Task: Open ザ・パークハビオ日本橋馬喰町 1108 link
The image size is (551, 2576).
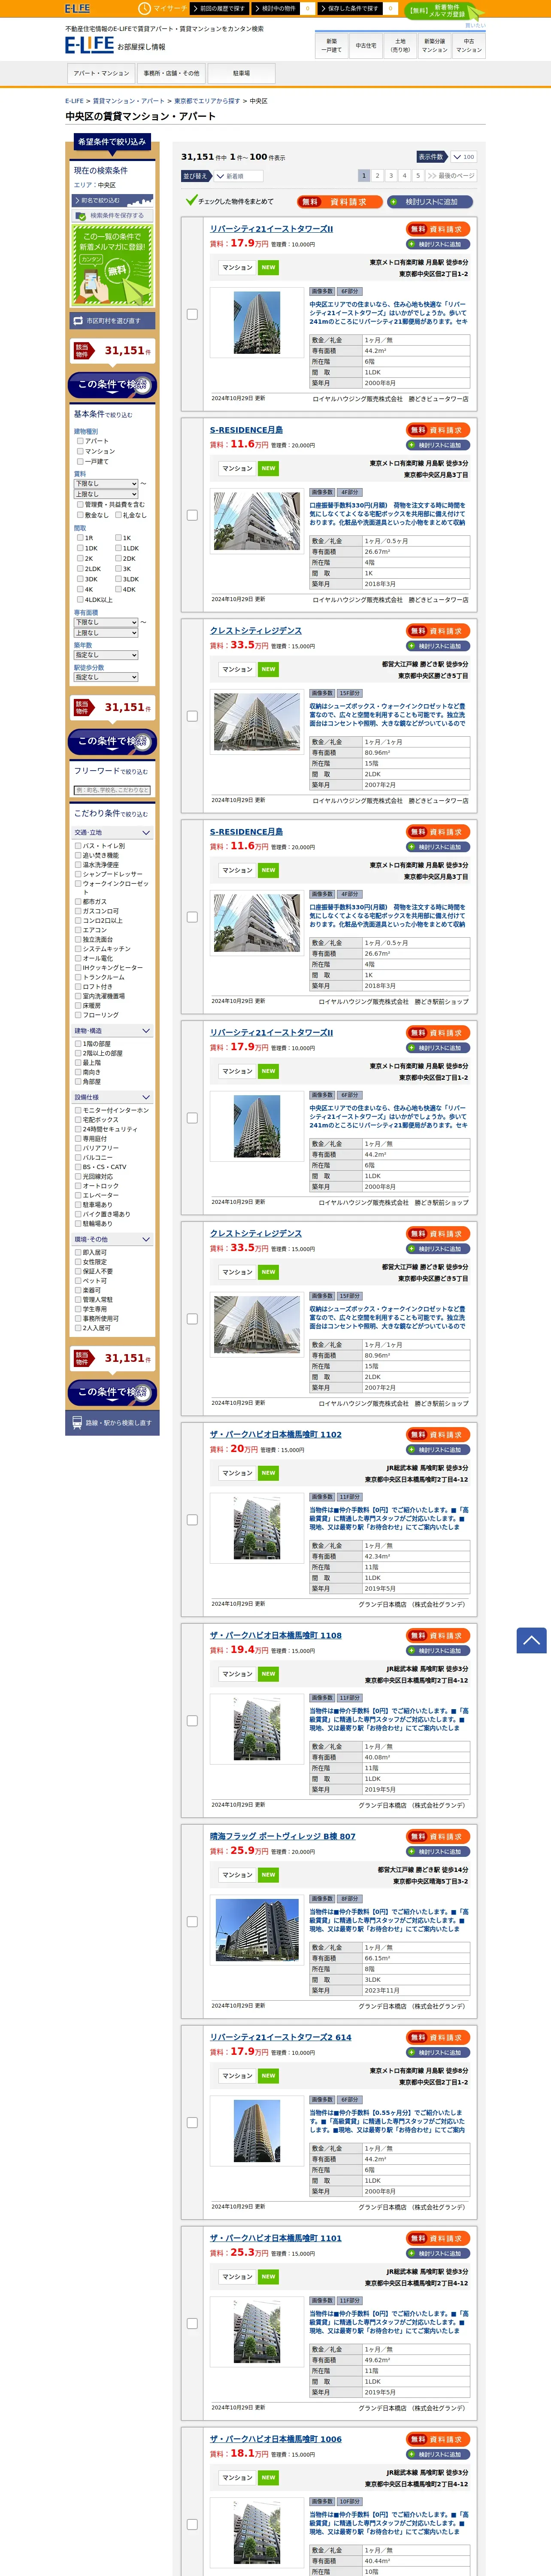Action: click(x=276, y=1635)
